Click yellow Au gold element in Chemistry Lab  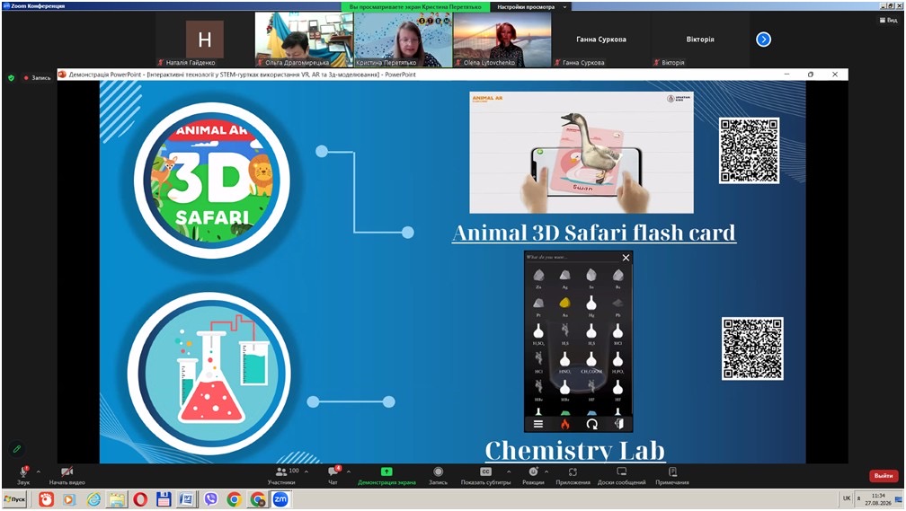565,304
